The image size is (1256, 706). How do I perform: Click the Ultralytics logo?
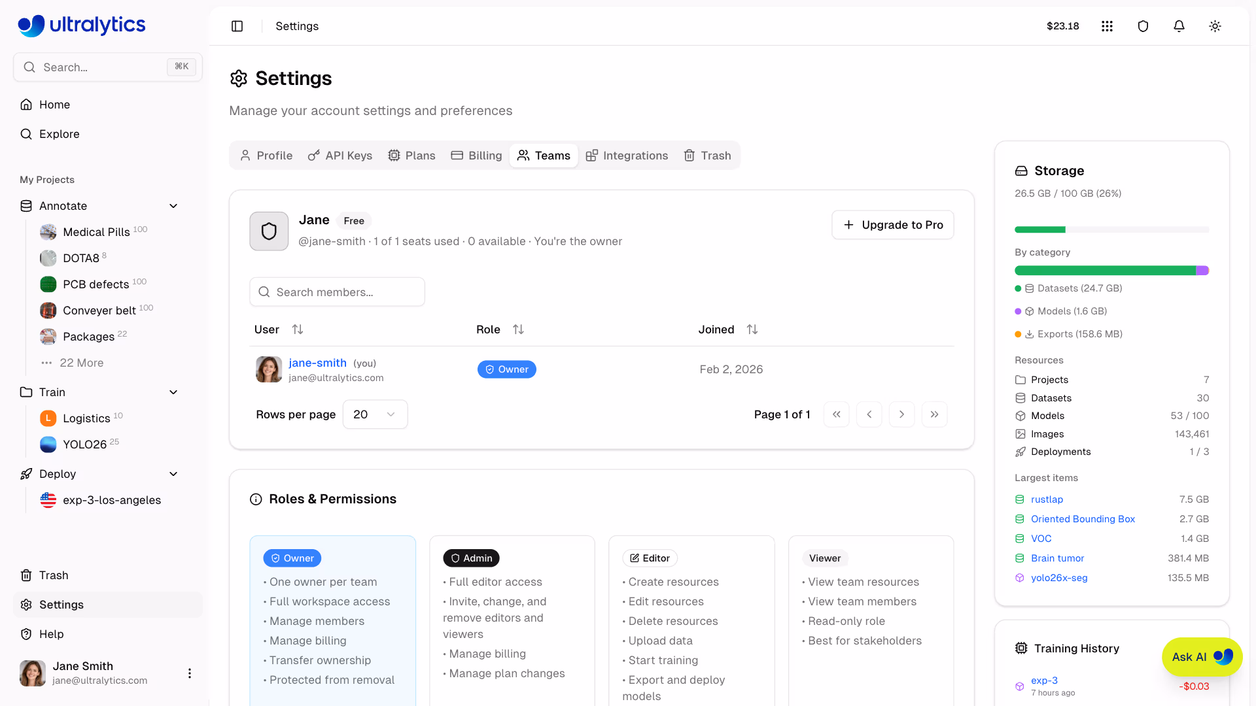(82, 25)
